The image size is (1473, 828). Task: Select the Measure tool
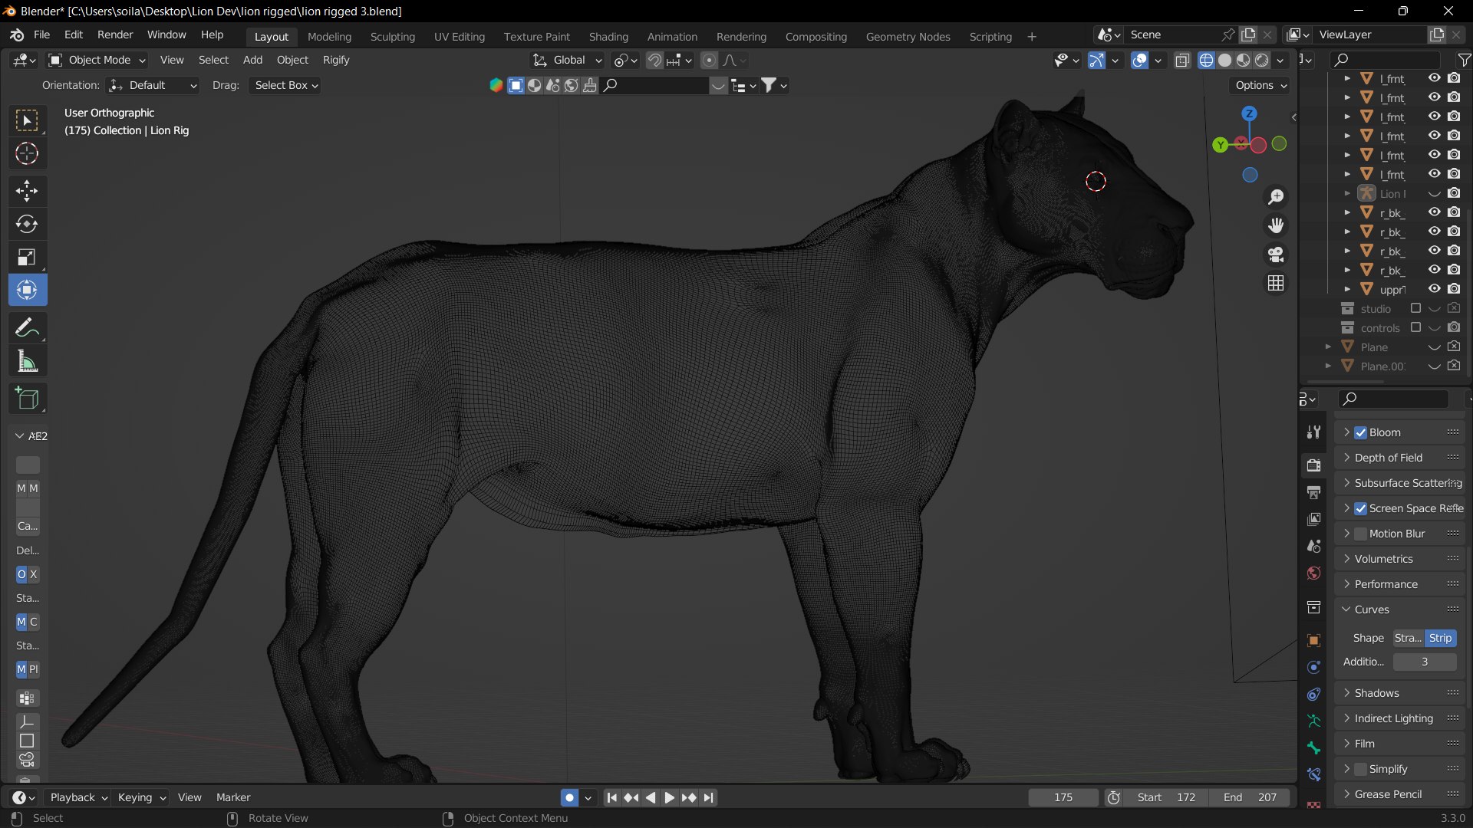[x=27, y=361]
